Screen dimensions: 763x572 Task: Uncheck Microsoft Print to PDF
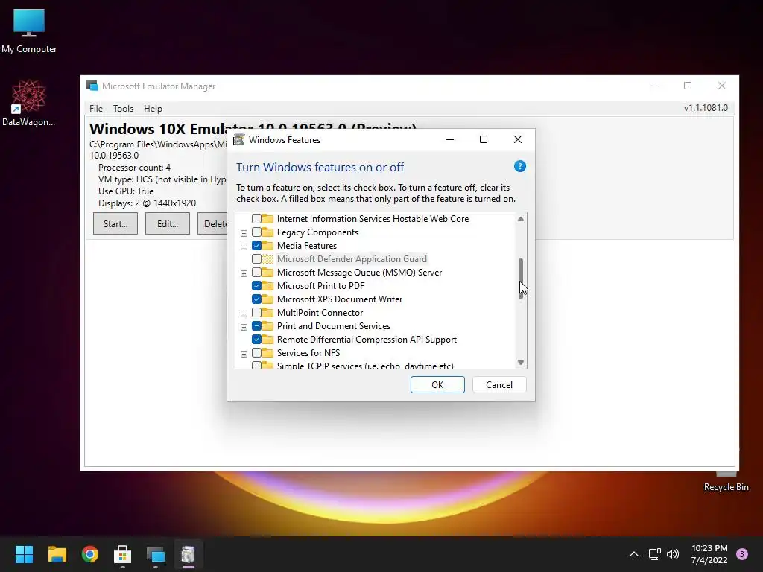(256, 285)
